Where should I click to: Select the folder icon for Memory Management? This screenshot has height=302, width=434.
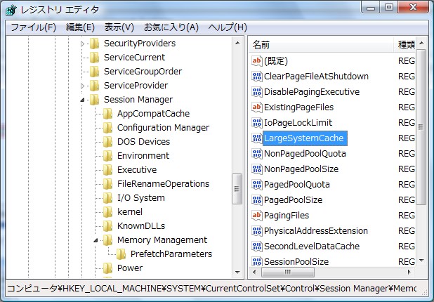click(x=107, y=239)
